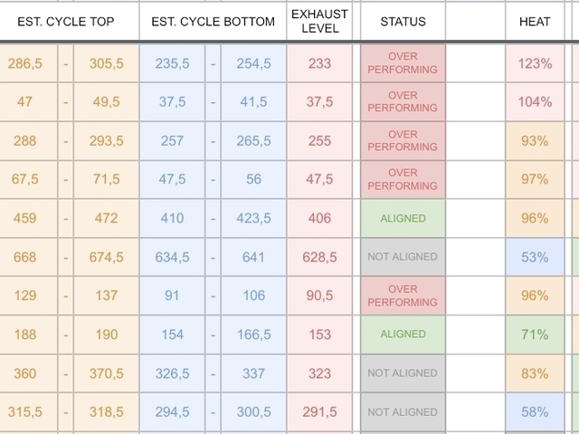The height and width of the screenshot is (434, 579).
Task: Select the 123% heat cell
Action: click(536, 63)
